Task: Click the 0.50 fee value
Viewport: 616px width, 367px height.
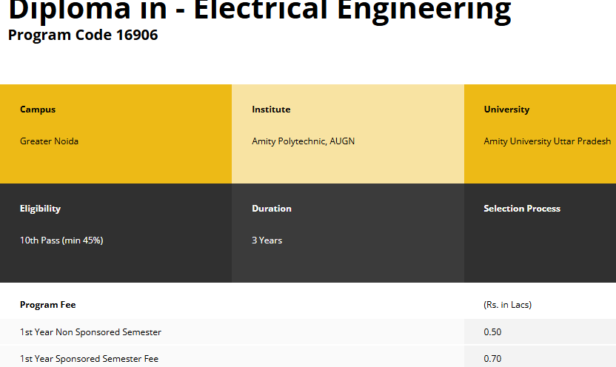Action: click(492, 332)
